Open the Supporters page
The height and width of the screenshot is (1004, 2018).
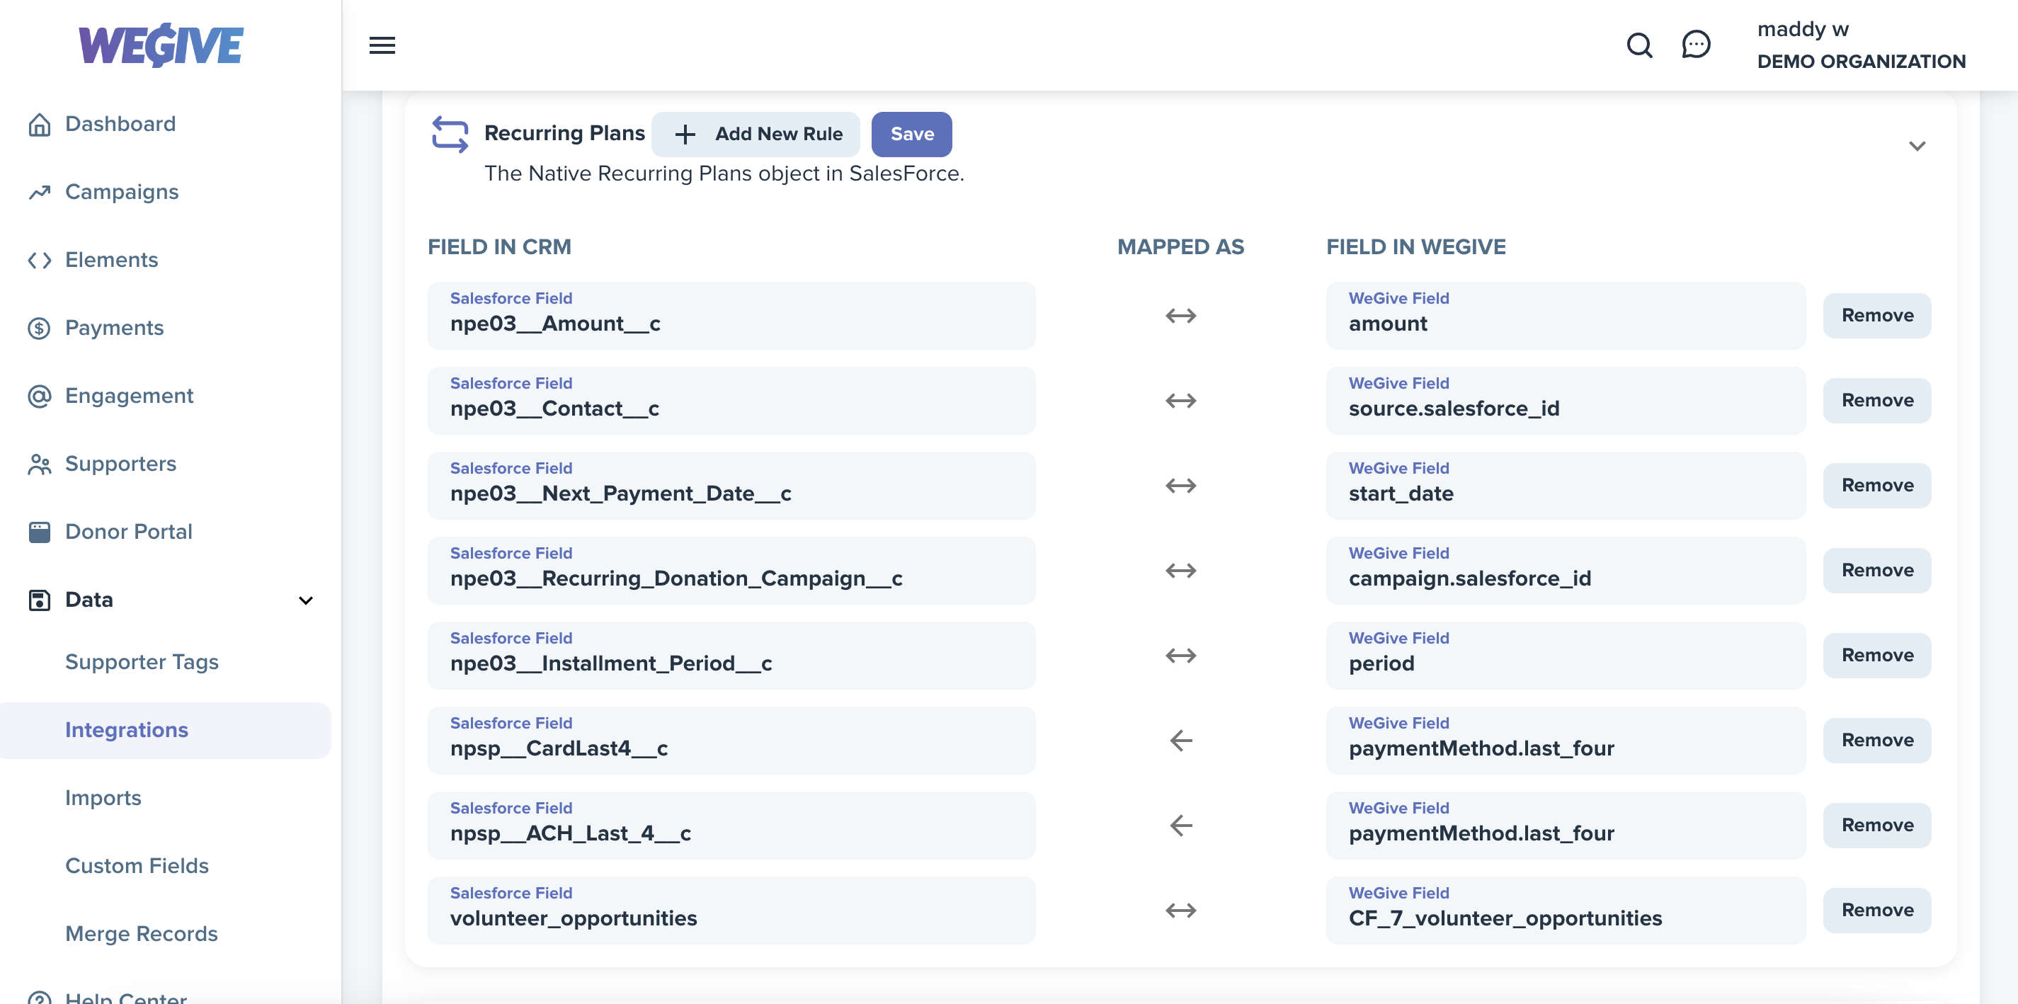pyautogui.click(x=120, y=464)
